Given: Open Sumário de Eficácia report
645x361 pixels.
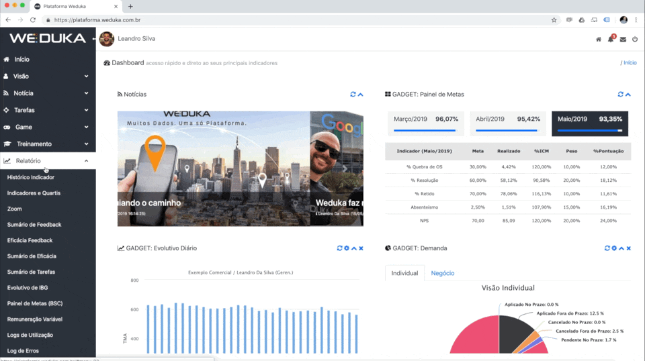Looking at the screenshot, I should coord(32,256).
